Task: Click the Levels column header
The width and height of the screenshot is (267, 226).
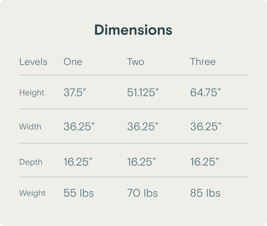Action: tap(33, 62)
